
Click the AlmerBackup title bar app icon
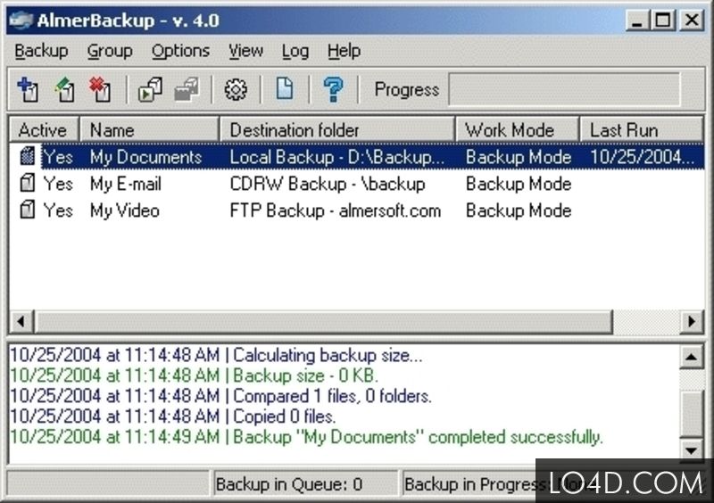coord(21,20)
